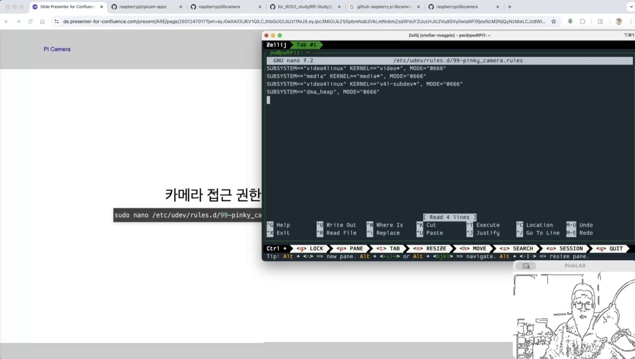635x359 pixels.
Task: Select Zellij Tab #1
Action: click(x=306, y=45)
